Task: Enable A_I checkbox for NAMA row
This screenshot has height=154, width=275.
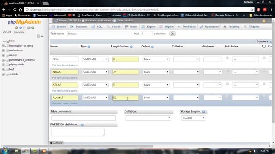Action: [x=264, y=71]
